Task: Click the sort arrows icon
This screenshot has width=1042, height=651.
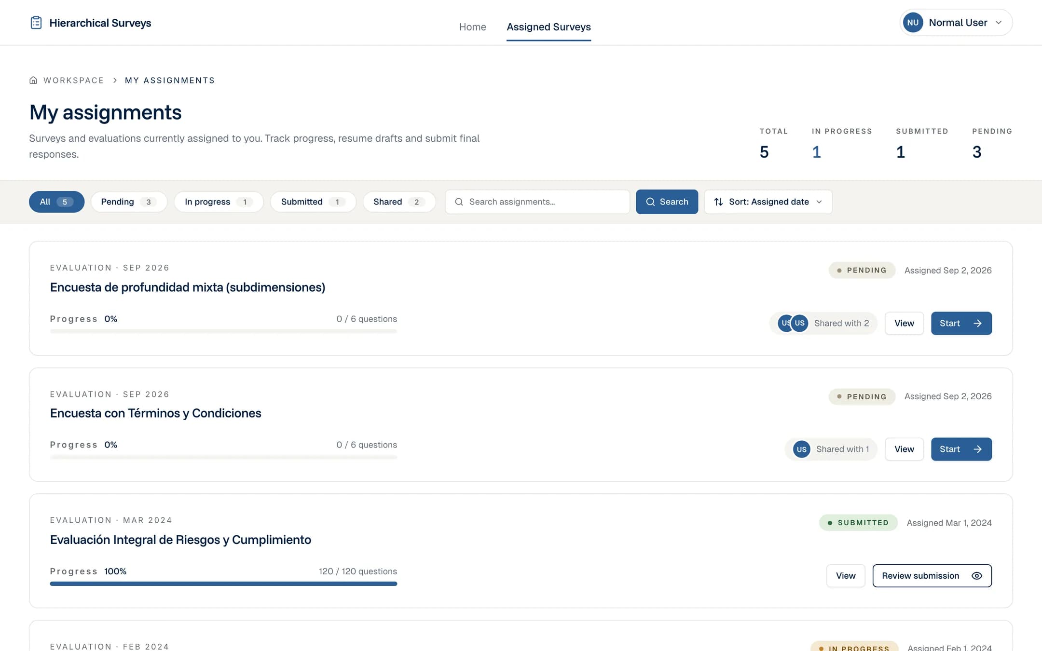Action: point(718,202)
